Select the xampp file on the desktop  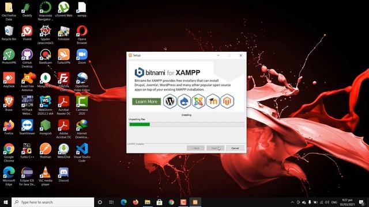(82, 10)
